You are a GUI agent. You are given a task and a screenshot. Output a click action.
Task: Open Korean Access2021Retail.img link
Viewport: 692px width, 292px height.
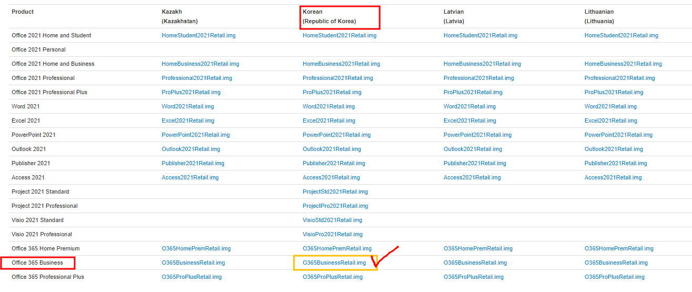331,177
